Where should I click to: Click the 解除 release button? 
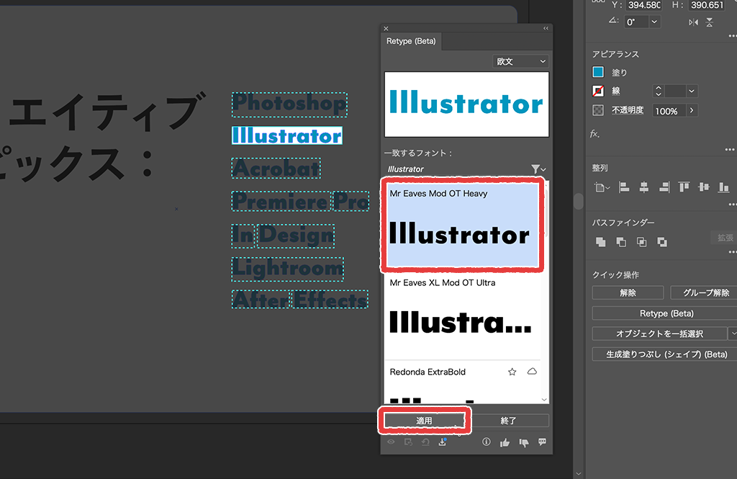pyautogui.click(x=628, y=292)
